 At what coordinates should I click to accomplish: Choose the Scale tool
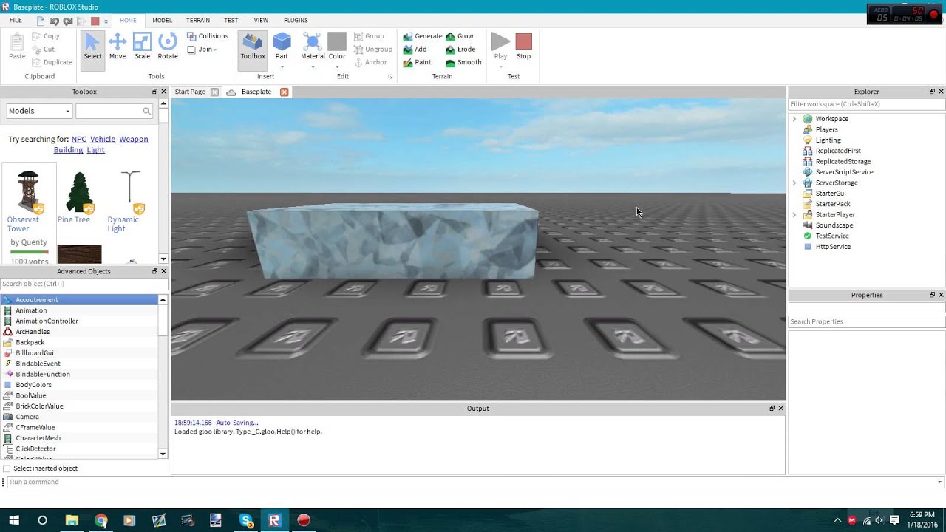(x=142, y=47)
